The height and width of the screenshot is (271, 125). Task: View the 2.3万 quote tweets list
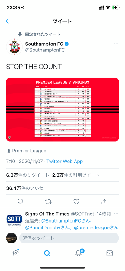tap(76, 175)
